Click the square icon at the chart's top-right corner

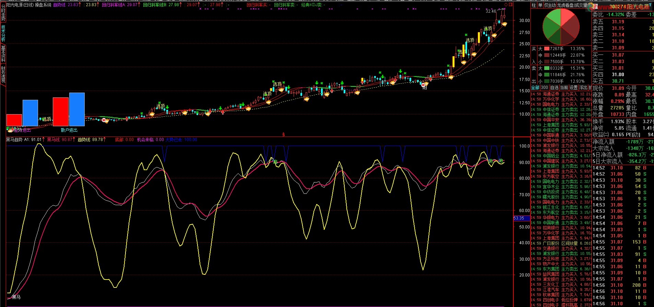point(511,5)
